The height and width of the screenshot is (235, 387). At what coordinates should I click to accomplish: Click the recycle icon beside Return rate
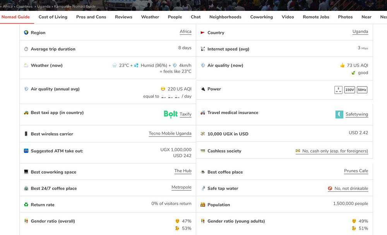(x=26, y=205)
